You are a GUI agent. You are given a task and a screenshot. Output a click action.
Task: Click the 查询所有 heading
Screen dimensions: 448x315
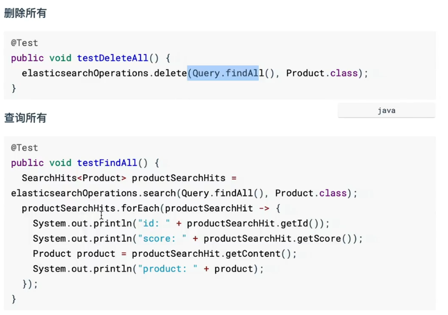(x=25, y=118)
